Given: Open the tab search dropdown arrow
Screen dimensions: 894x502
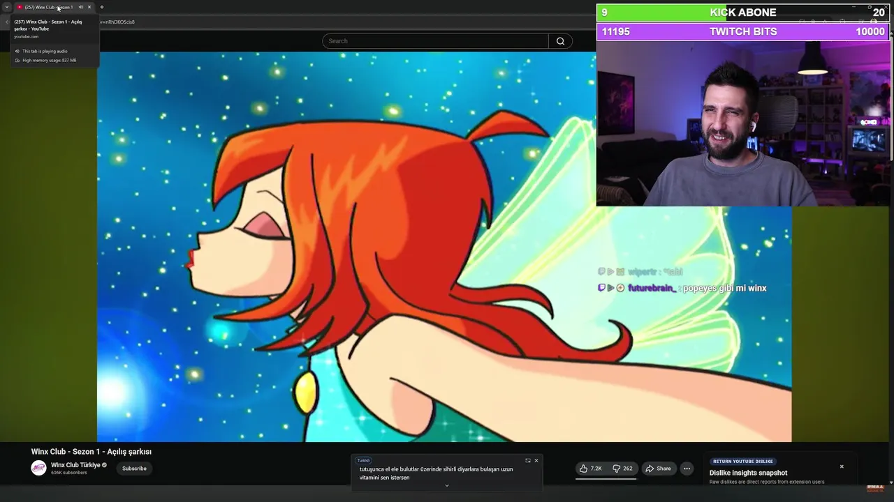Looking at the screenshot, I should coord(7,7).
